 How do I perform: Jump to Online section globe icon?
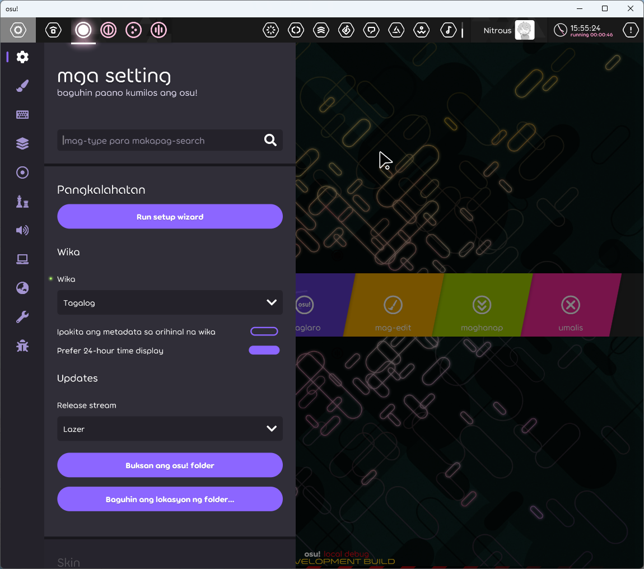(x=22, y=288)
